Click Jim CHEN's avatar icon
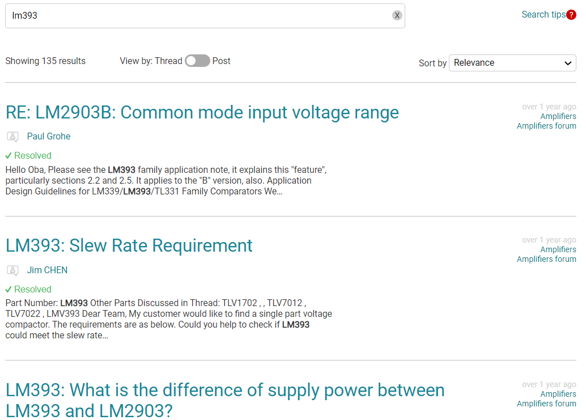 click(x=12, y=270)
